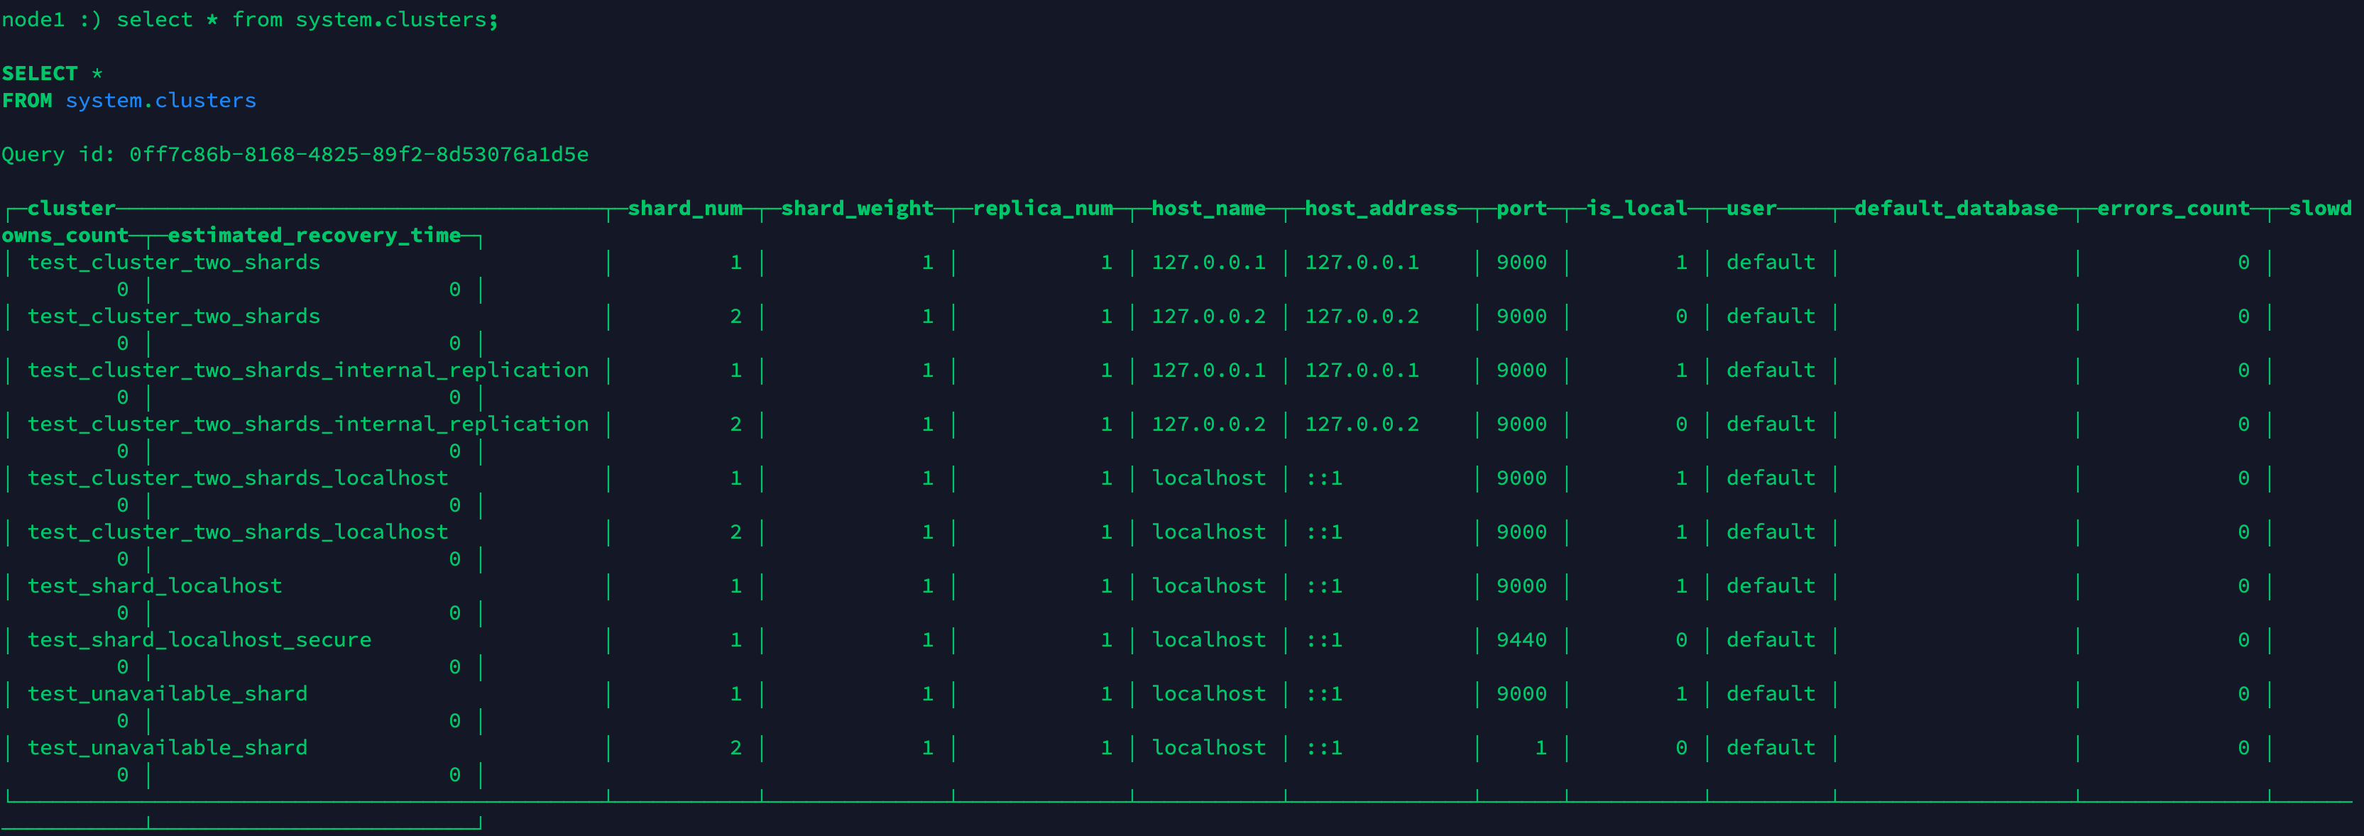Image resolution: width=2364 pixels, height=836 pixels.
Task: Click the estimated_recovery_time column header
Action: point(314,235)
